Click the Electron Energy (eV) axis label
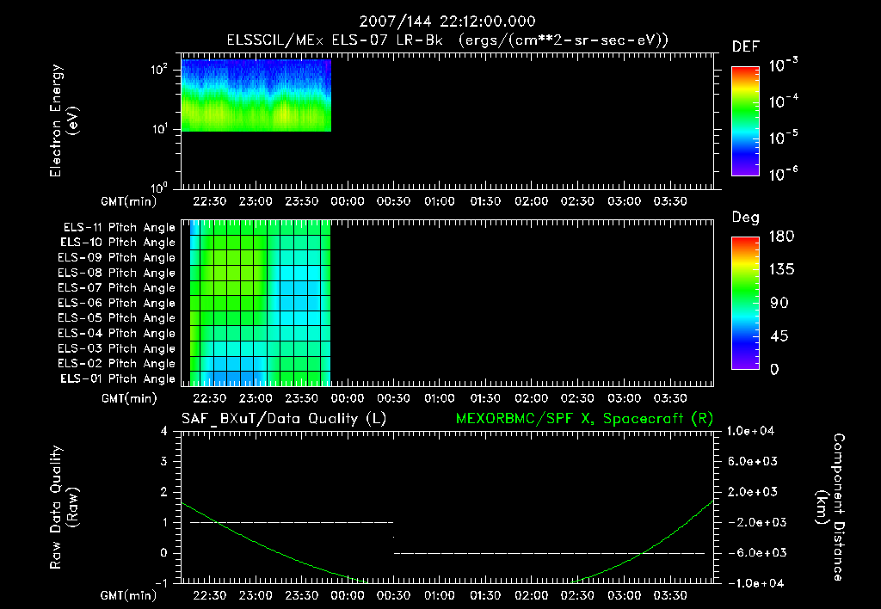The width and height of the screenshot is (881, 609). (64, 120)
